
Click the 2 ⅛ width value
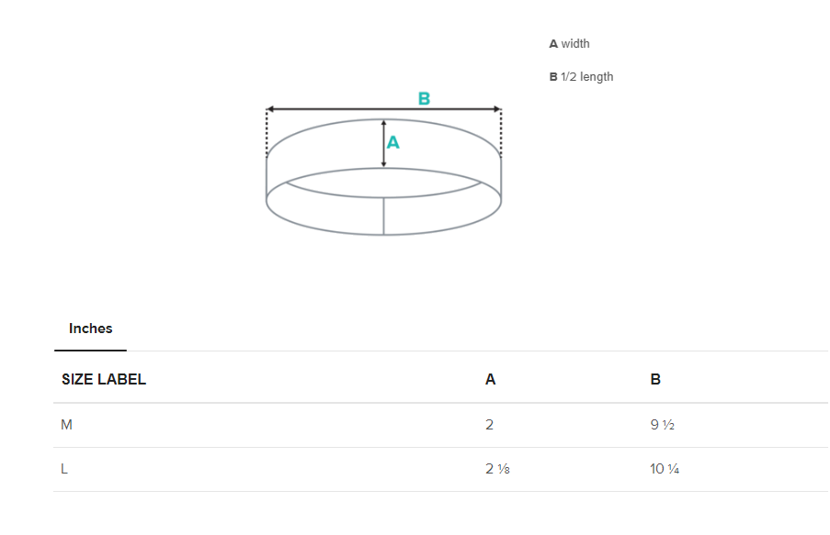[x=497, y=469]
